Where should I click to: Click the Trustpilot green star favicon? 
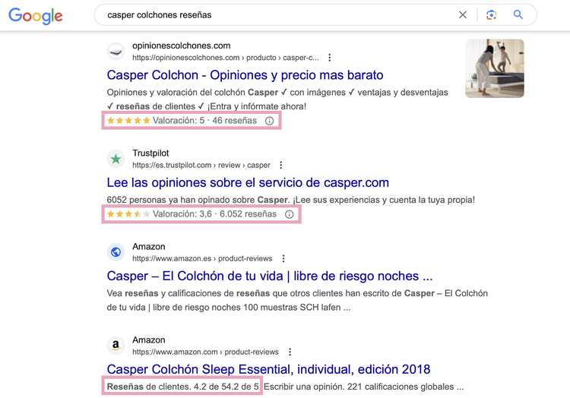(x=116, y=159)
